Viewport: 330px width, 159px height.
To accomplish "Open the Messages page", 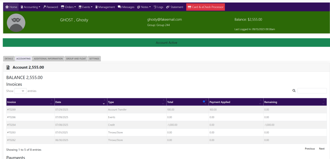I will click(126, 7).
